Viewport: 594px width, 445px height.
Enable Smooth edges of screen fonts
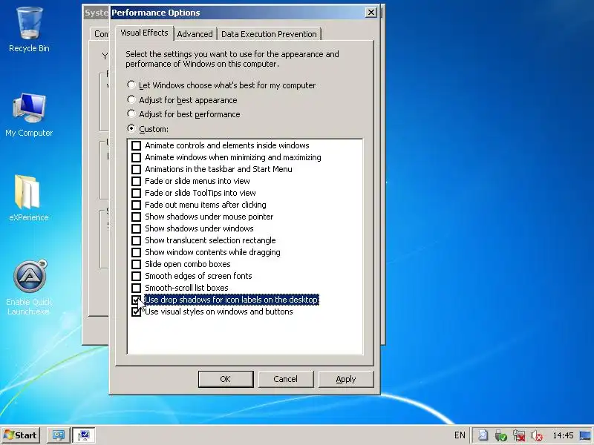(136, 276)
